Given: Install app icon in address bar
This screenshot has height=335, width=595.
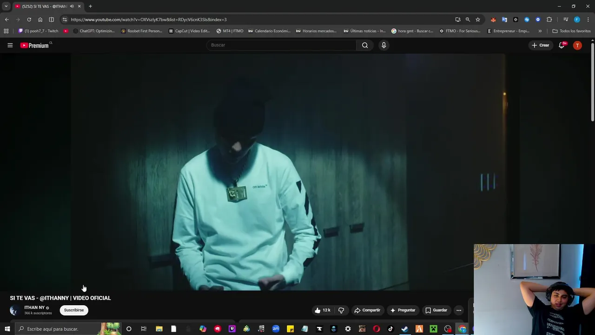Looking at the screenshot, I should point(458,20).
